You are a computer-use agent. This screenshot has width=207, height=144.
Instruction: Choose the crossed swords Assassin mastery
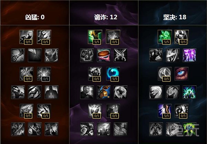[x=120, y=55]
